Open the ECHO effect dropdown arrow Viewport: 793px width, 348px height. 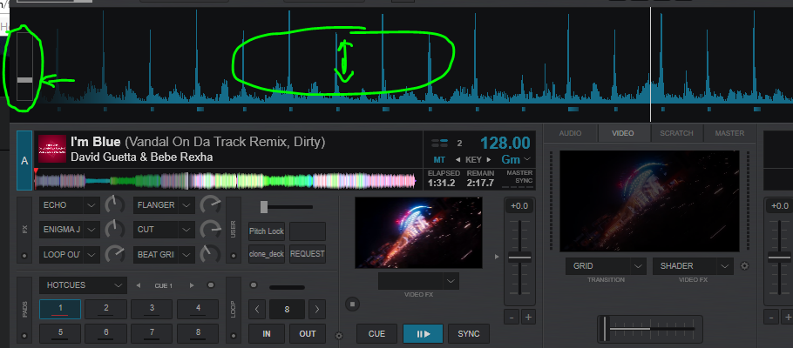click(x=91, y=205)
